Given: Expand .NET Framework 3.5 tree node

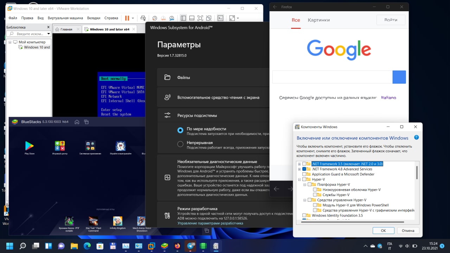Looking at the screenshot, I should coord(300,164).
